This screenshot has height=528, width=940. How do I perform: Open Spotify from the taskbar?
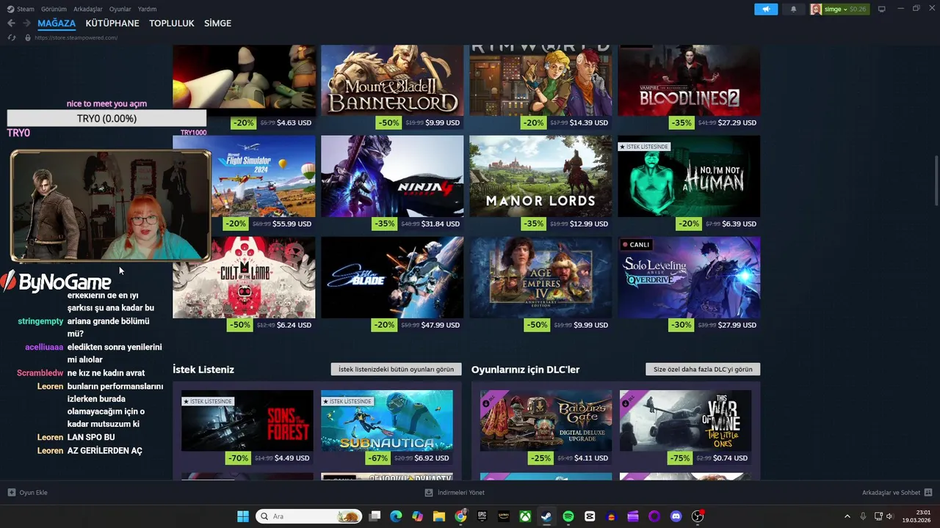click(x=568, y=516)
